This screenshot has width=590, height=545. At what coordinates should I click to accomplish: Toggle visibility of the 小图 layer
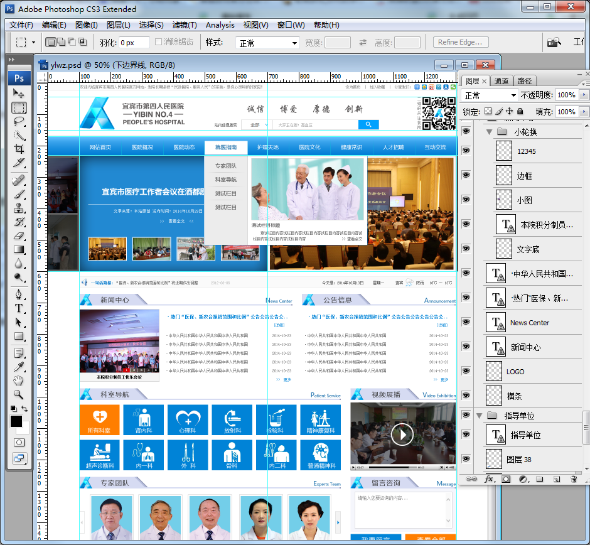[x=466, y=200]
